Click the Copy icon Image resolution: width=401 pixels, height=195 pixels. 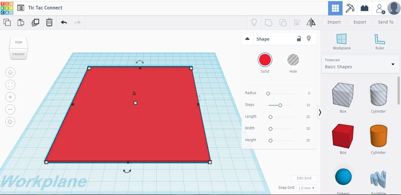pyautogui.click(x=7, y=22)
